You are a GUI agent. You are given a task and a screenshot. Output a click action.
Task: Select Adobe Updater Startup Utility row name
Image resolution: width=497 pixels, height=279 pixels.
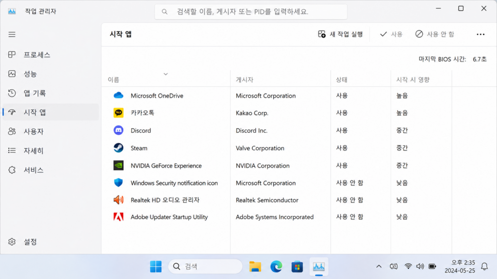(x=169, y=217)
